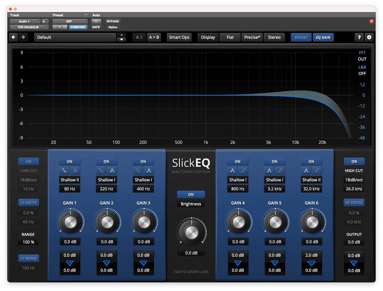
Task: Open the Preset menu circle arrow
Action: click(x=86, y=15)
